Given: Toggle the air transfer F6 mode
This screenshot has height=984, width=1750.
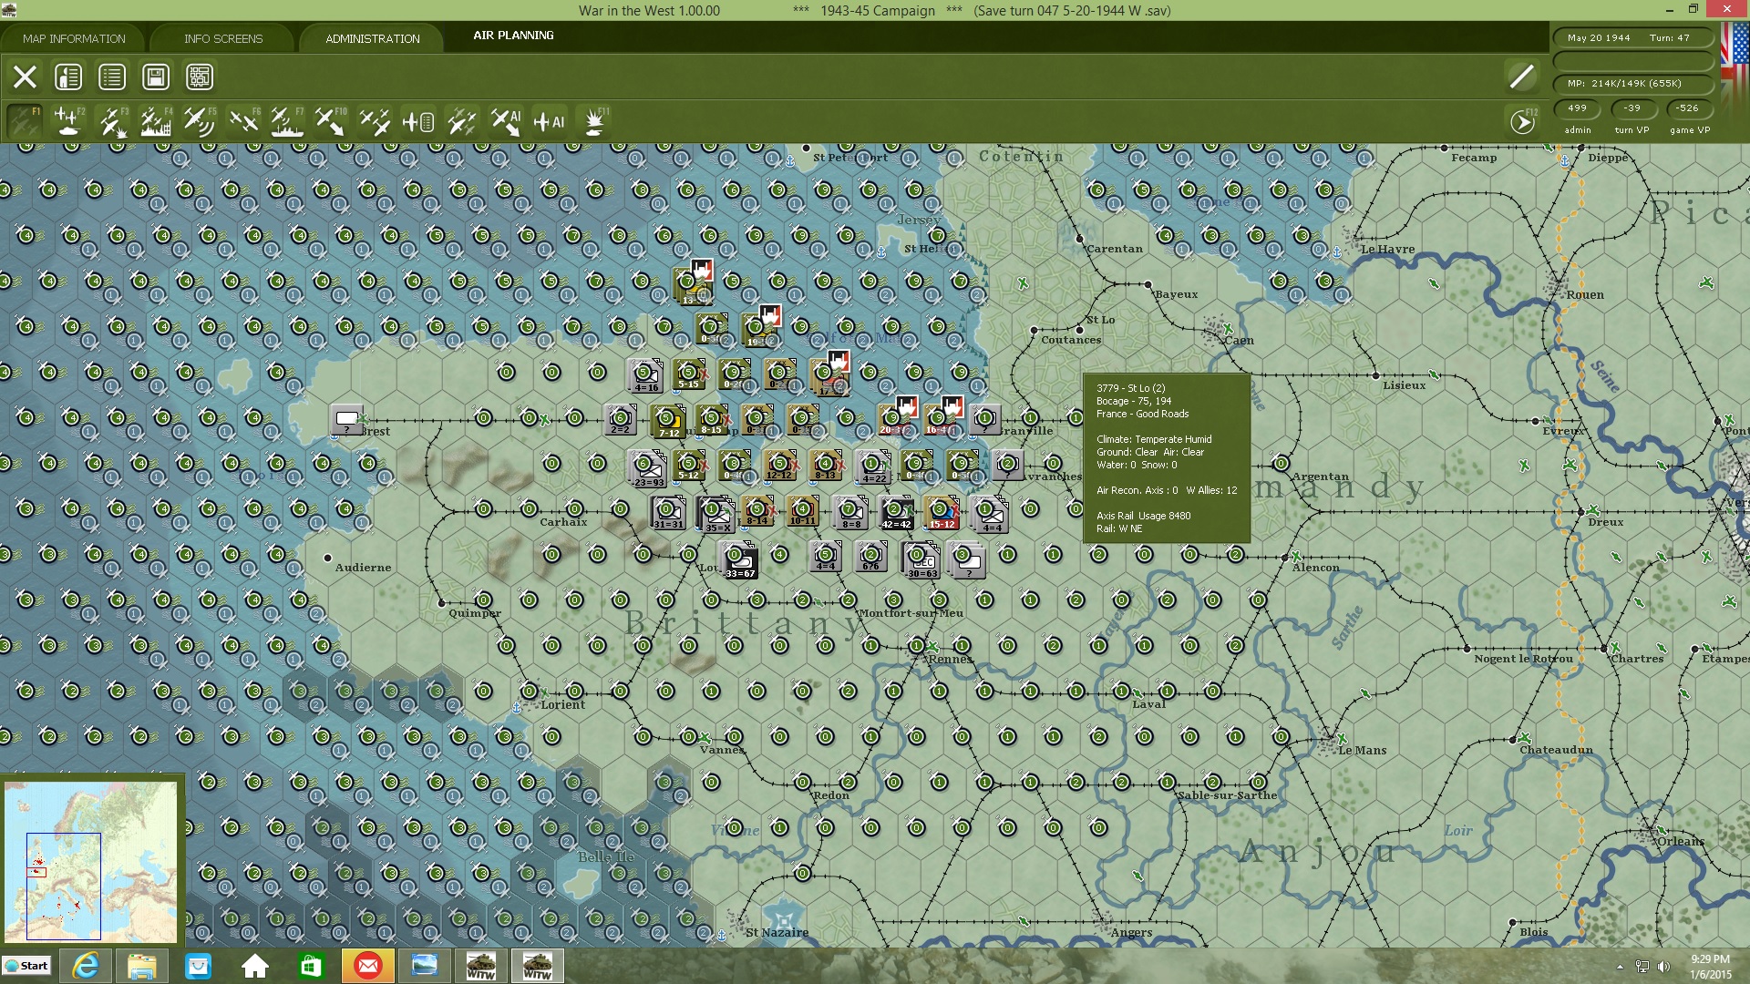Looking at the screenshot, I should click(x=244, y=121).
